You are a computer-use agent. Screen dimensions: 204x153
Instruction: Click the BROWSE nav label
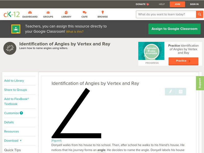[x=103, y=17]
